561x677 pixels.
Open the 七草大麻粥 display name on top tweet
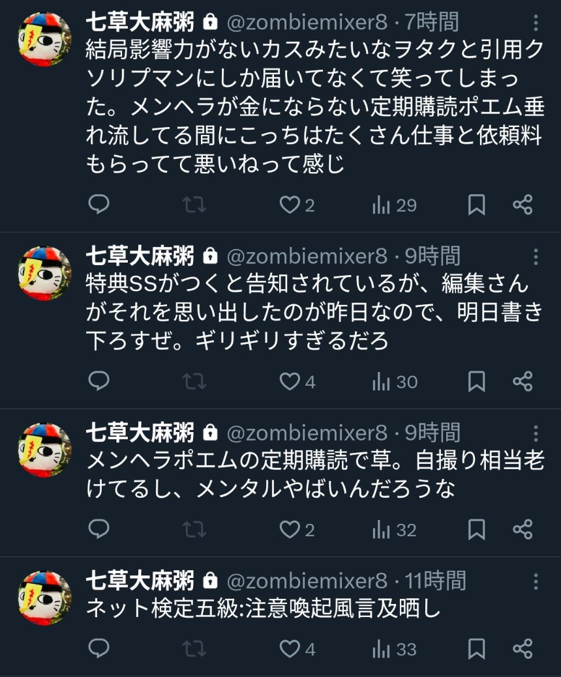tap(140, 23)
